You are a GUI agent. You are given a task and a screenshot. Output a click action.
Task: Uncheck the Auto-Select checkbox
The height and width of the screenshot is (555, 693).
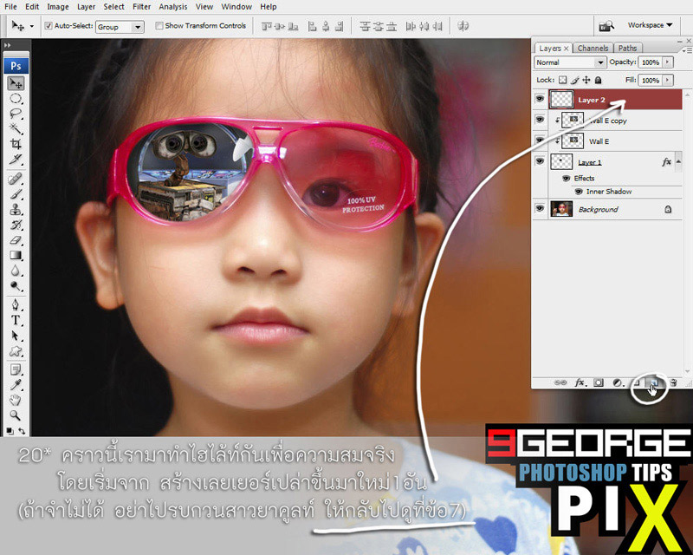pyautogui.click(x=49, y=26)
